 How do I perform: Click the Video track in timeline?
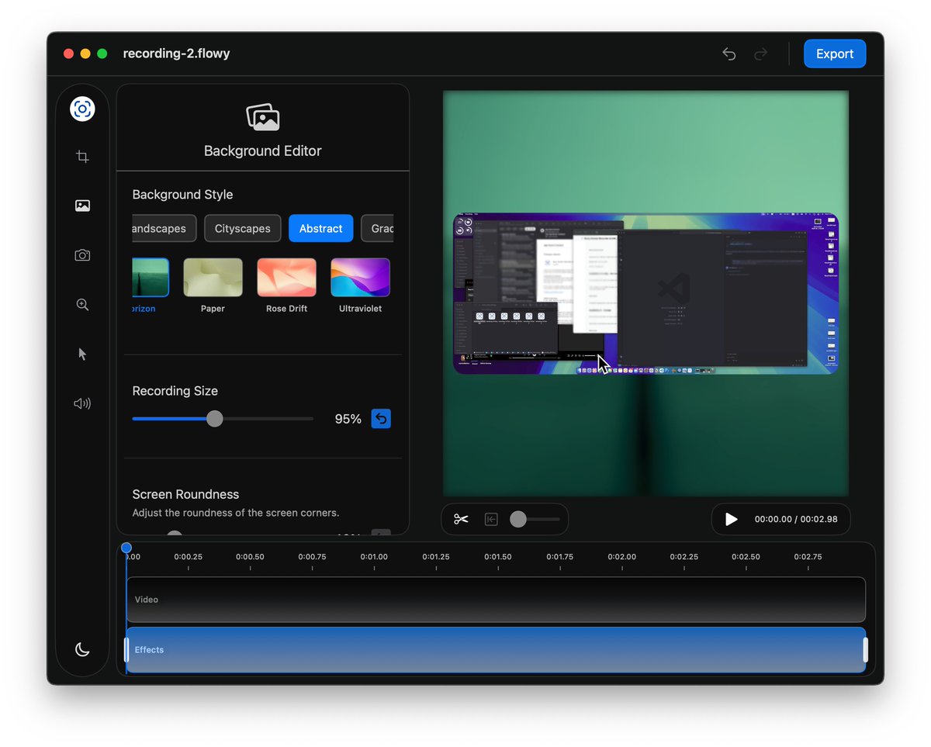(496, 600)
